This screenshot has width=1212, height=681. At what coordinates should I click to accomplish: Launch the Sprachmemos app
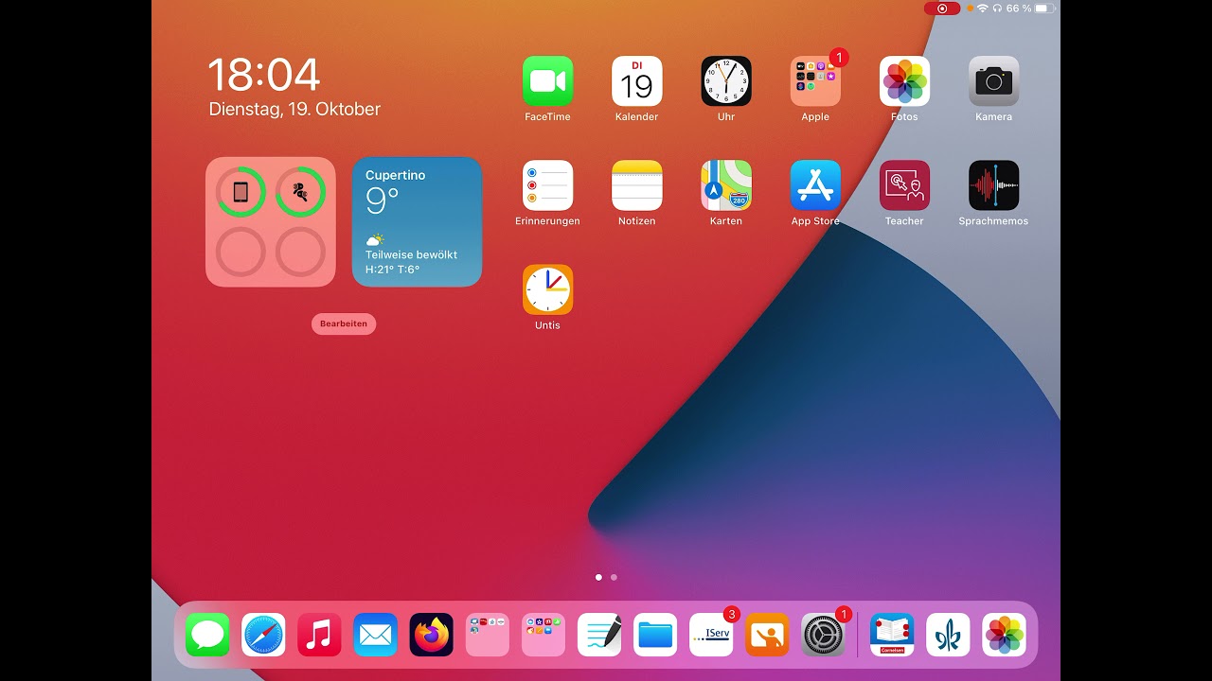coord(993,185)
